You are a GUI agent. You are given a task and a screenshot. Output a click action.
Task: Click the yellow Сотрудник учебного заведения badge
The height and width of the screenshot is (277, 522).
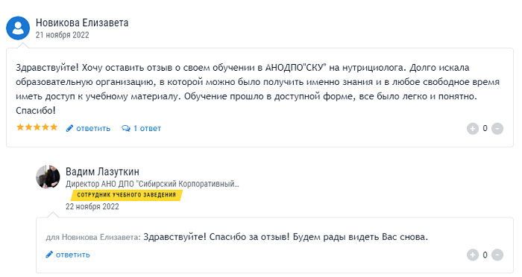pos(127,195)
